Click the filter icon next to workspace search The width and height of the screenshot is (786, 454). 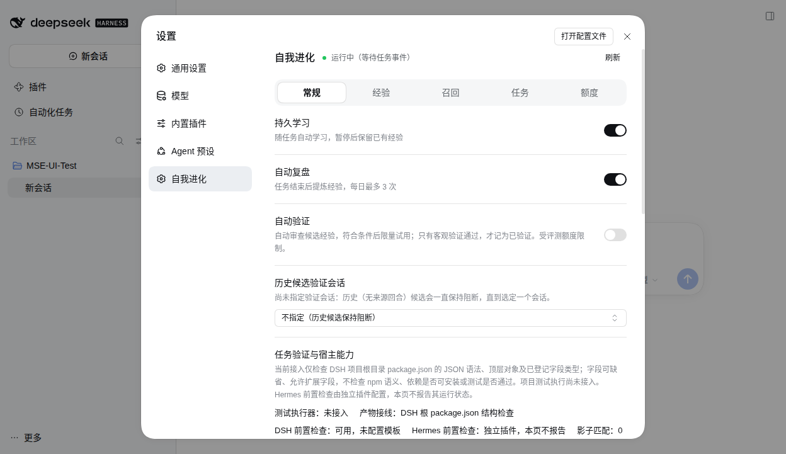[139, 141]
